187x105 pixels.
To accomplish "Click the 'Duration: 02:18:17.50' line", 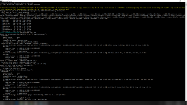I will pyautogui.click(x=25, y=43).
